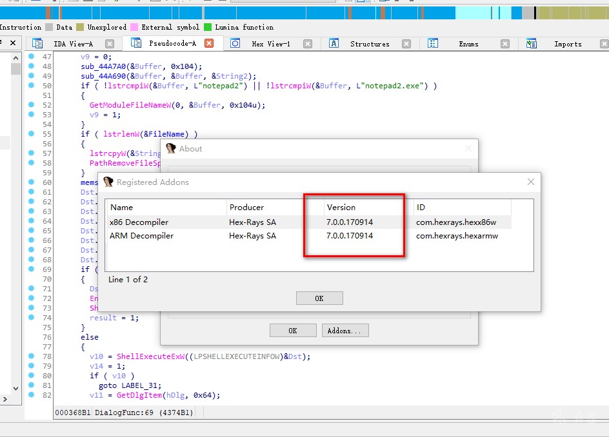Switch to the IDA View-A tab

coord(73,43)
